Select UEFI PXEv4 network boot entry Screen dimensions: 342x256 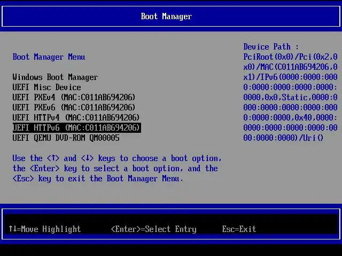[x=74, y=97]
